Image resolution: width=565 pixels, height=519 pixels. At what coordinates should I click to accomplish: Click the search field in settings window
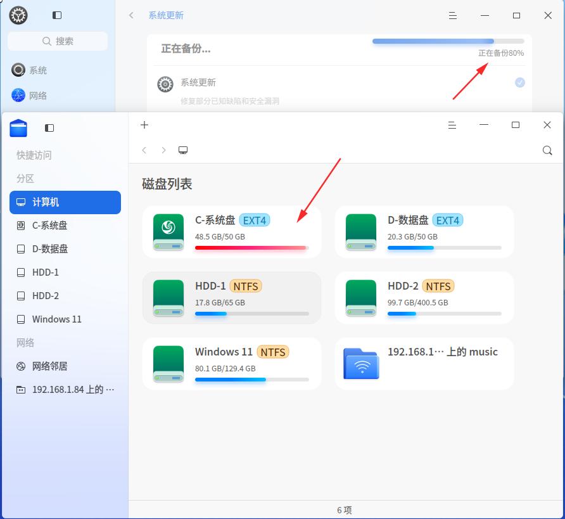(58, 41)
